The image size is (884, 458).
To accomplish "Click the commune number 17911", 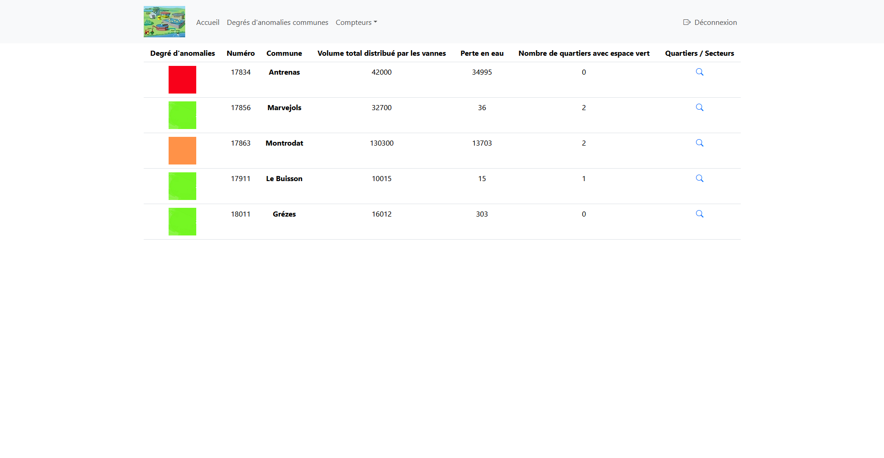I will pos(240,178).
